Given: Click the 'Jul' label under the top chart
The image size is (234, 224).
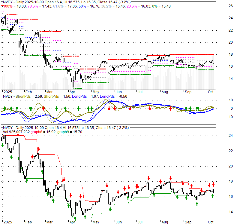Looking at the screenshot, I should click(140, 92).
